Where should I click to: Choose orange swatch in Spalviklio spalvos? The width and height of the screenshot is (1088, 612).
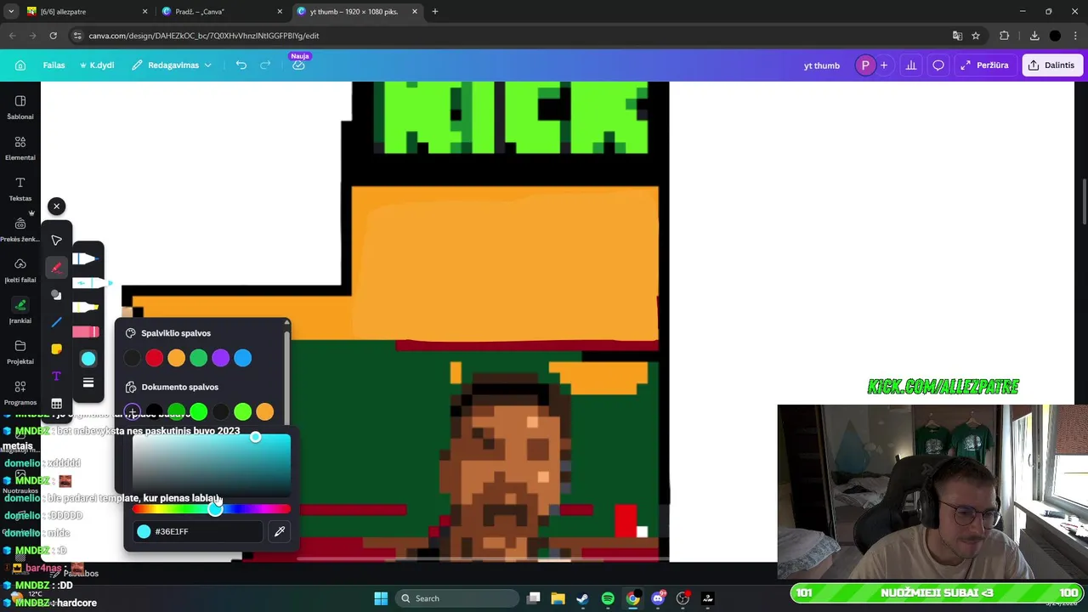pos(176,358)
